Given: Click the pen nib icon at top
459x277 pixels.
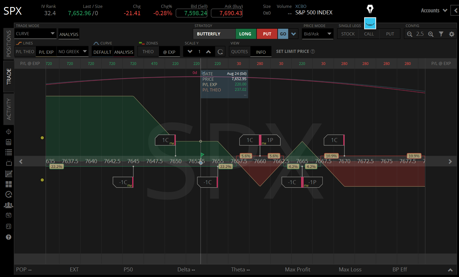Looking at the screenshot, I should [x=370, y=9].
